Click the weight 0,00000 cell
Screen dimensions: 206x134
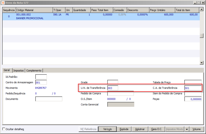click(x=108, y=15)
